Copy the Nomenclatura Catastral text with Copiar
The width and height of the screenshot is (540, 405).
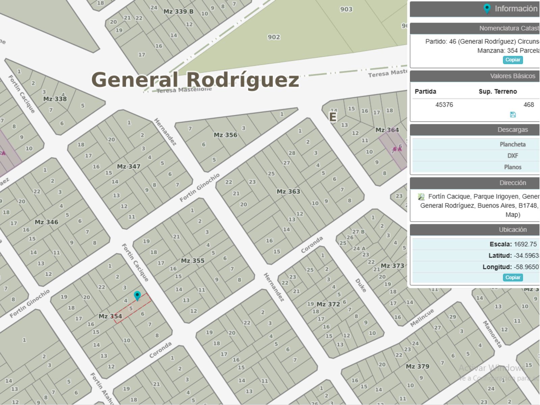tap(513, 60)
